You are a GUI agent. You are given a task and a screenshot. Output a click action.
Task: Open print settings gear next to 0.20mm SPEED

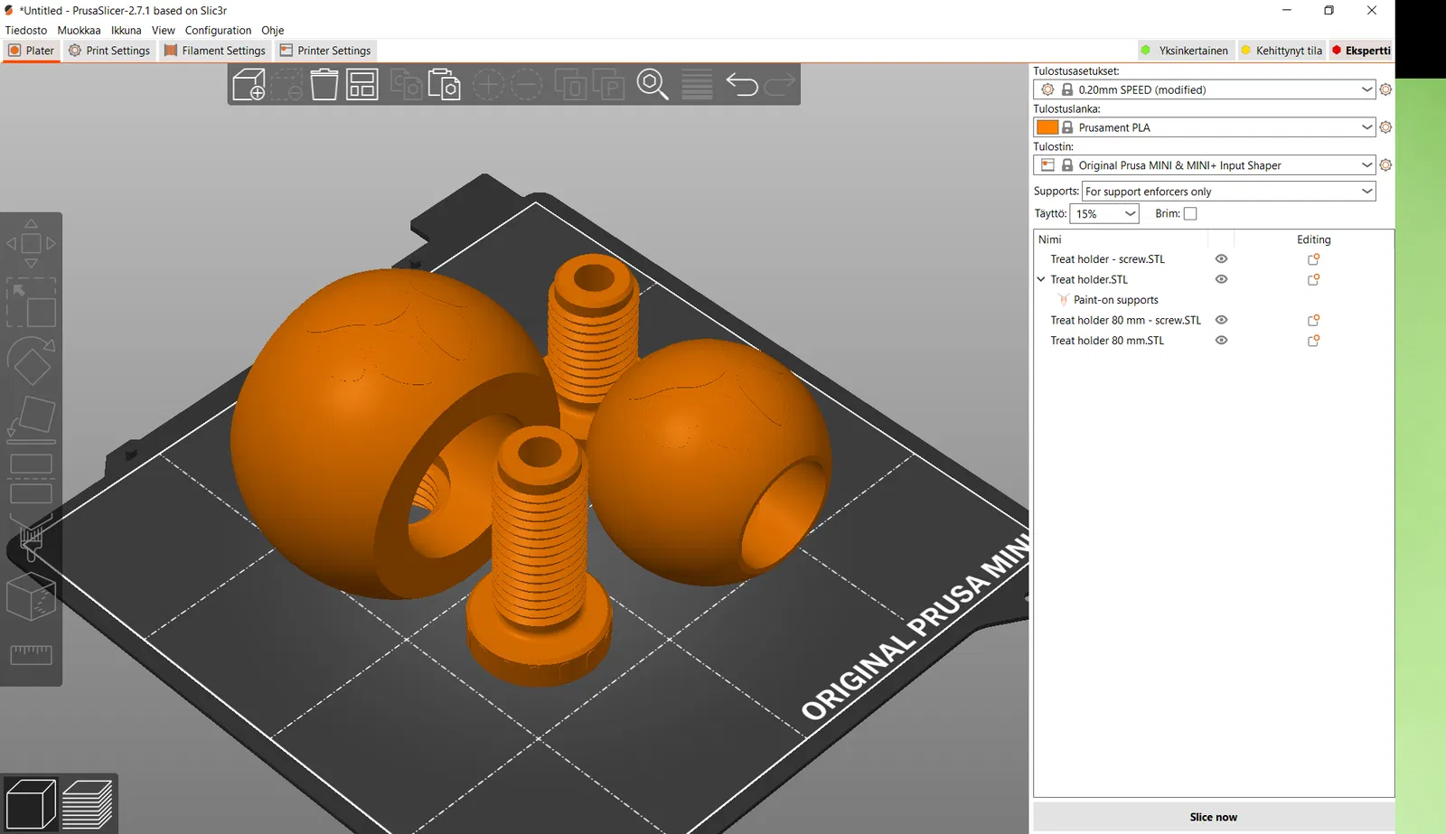click(1385, 89)
